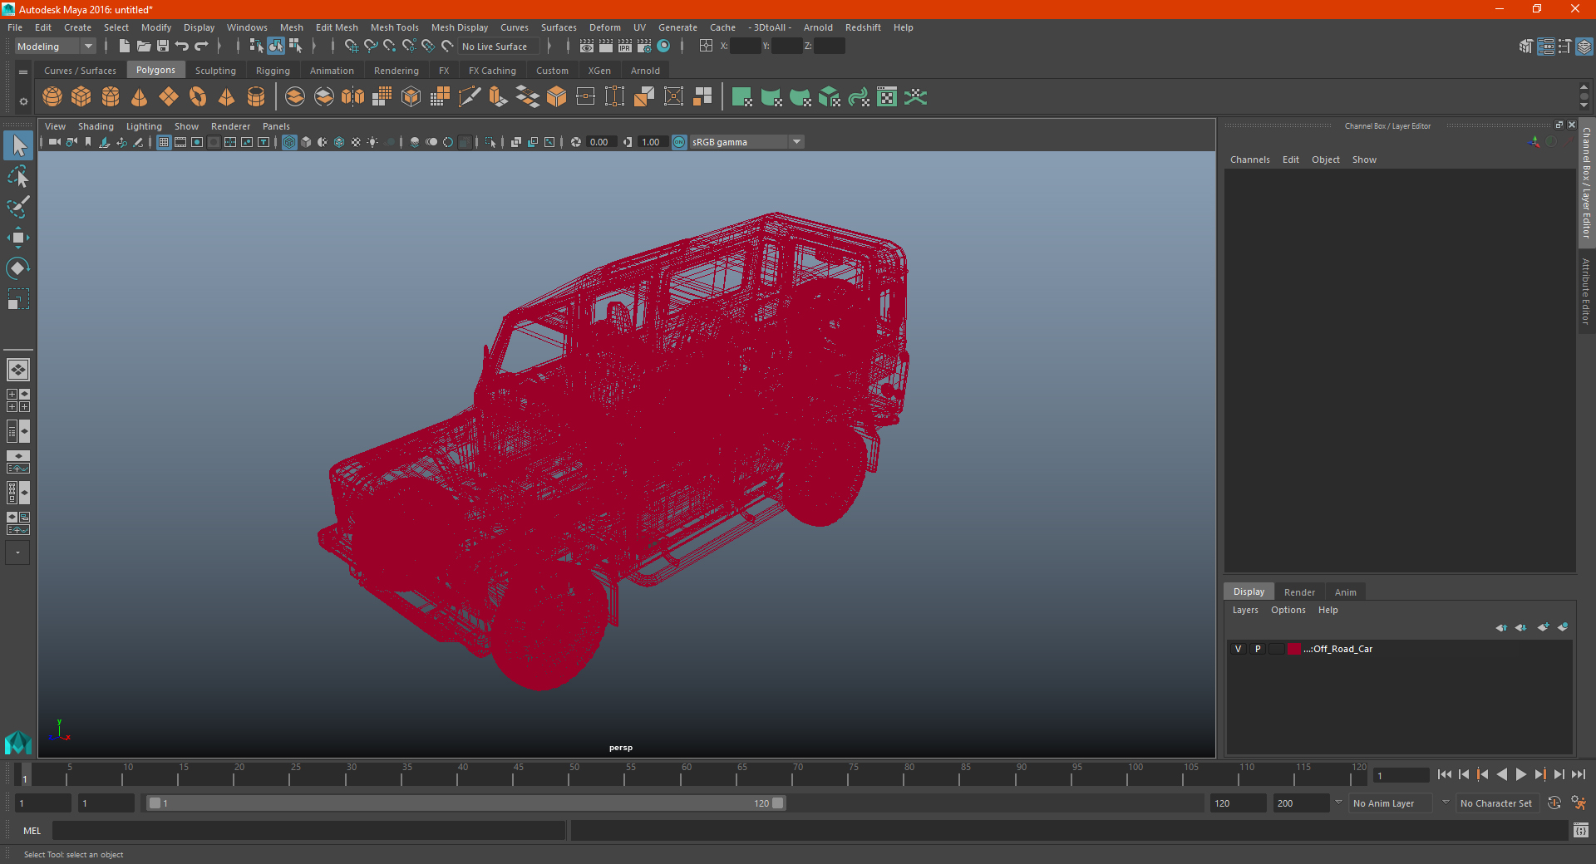Click the Open Scene folder icon

tap(144, 47)
